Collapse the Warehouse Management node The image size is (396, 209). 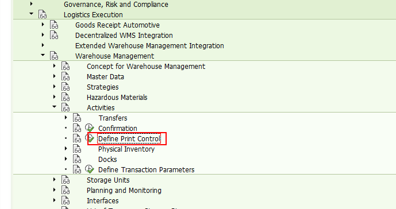point(43,55)
